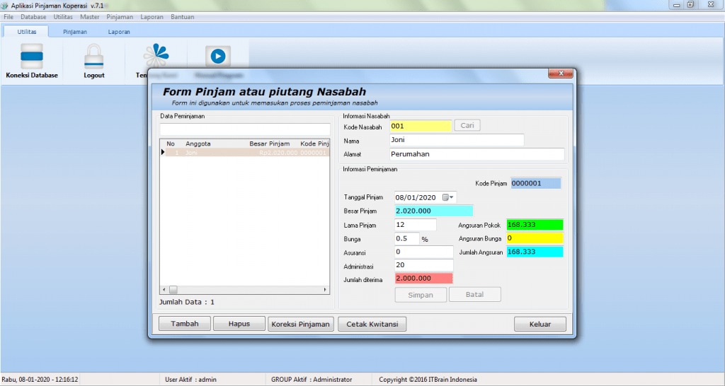
Task: Click the Simpan button
Action: pyautogui.click(x=421, y=295)
